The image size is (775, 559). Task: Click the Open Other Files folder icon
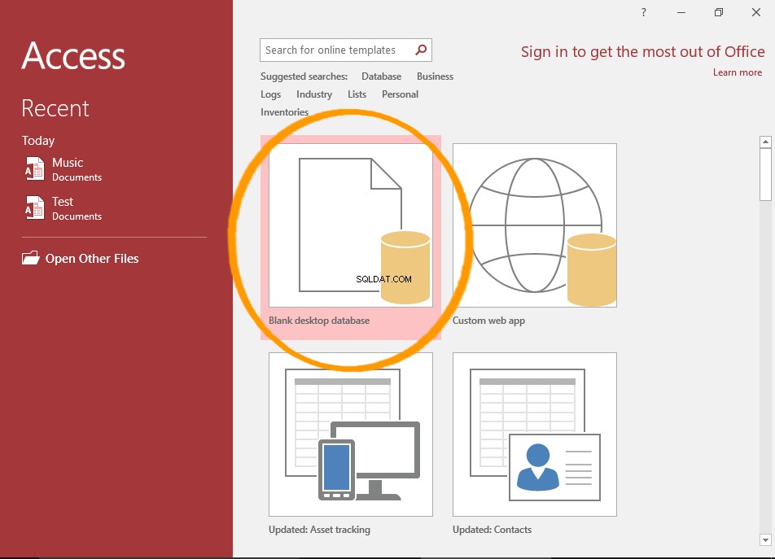point(31,258)
